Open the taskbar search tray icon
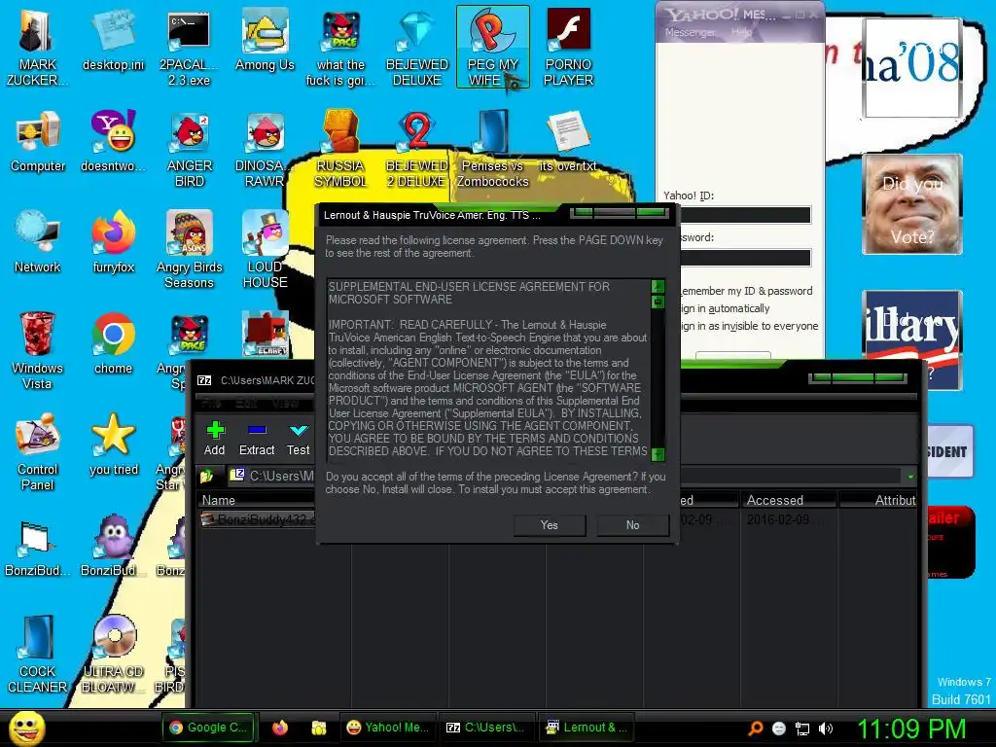 click(755, 728)
